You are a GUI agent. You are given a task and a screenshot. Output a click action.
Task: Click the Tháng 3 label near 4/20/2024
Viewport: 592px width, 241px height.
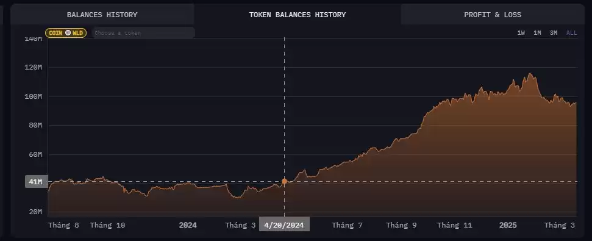pyautogui.click(x=240, y=226)
